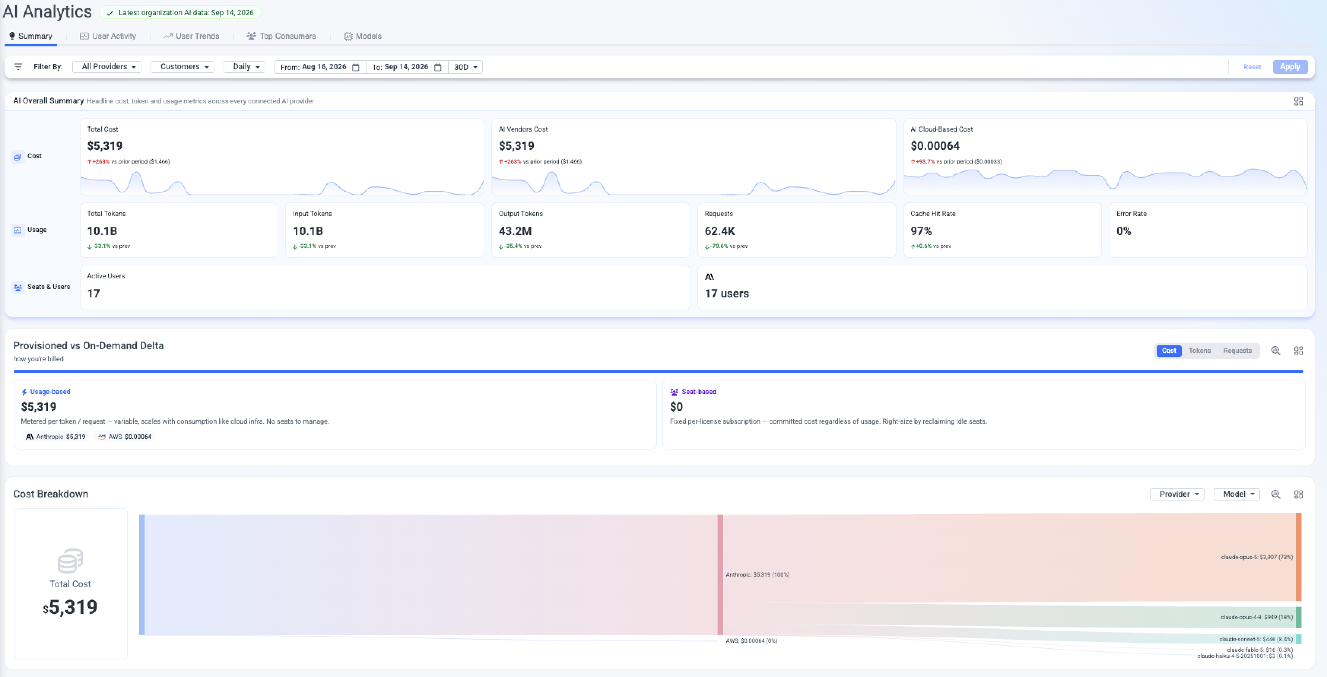Switch Delta view to Tokens
The image size is (1327, 677).
(x=1199, y=350)
